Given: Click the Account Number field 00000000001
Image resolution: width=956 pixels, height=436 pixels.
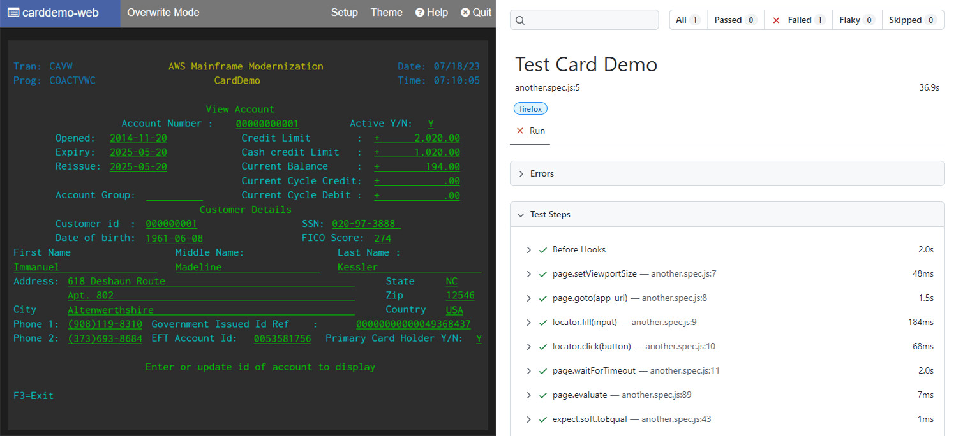Looking at the screenshot, I should (267, 124).
